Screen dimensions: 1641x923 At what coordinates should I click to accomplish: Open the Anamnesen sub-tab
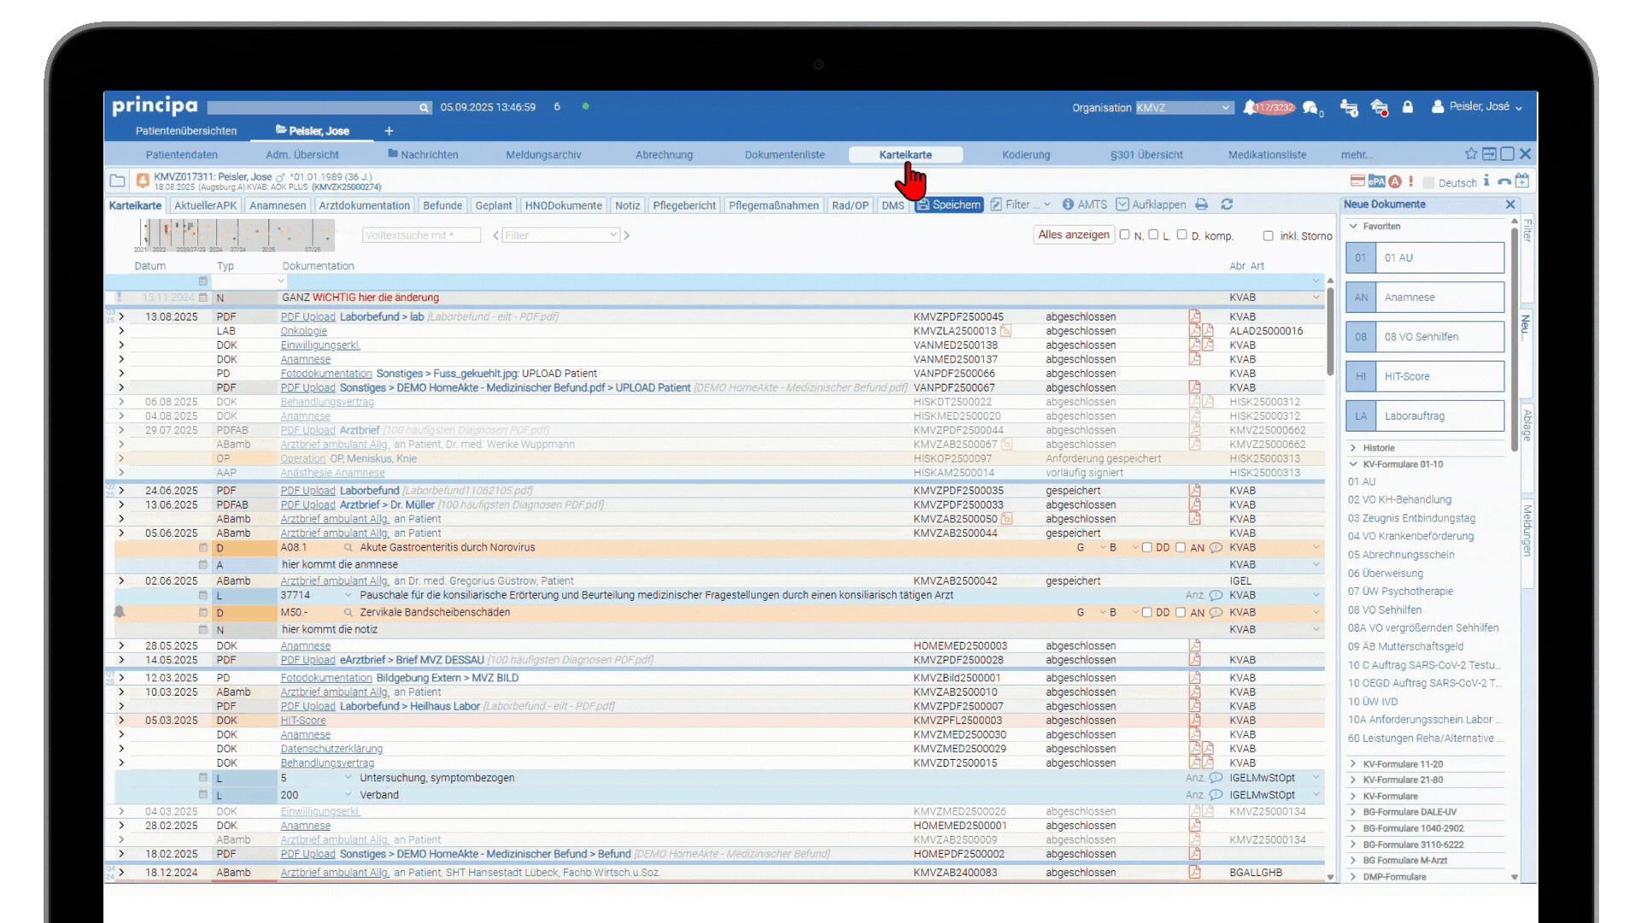(278, 205)
